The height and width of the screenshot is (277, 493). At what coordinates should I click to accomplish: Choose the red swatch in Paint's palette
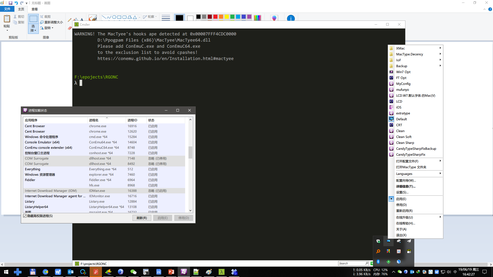[x=215, y=17]
